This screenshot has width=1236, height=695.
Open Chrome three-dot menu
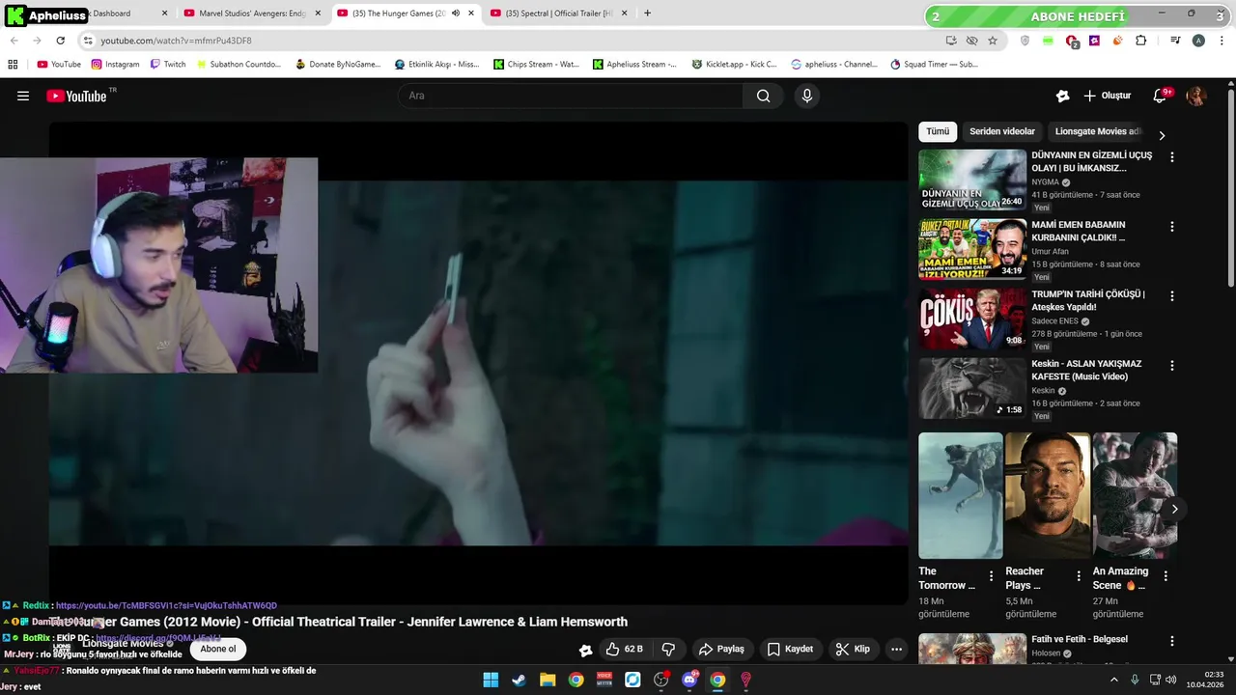coord(1221,41)
